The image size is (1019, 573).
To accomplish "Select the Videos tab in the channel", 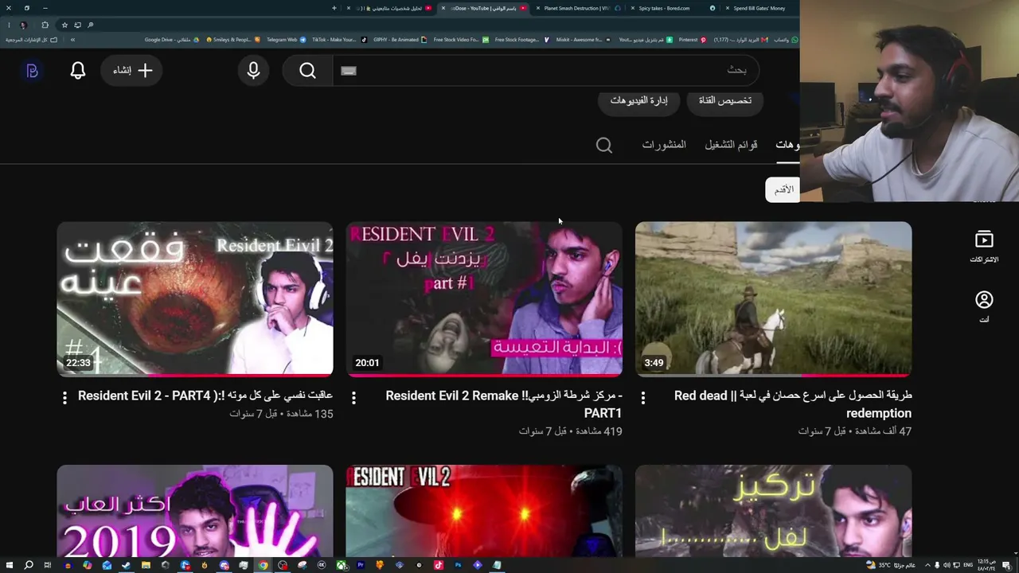I will click(x=787, y=145).
